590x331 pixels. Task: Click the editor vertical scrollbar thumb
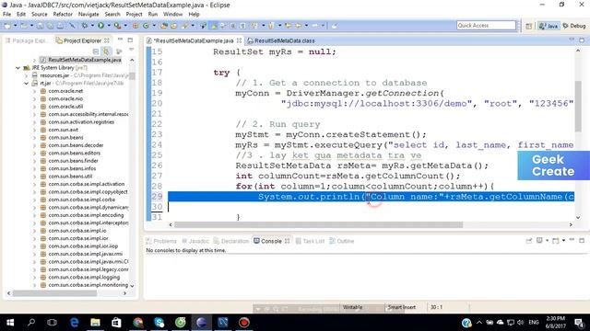(578, 106)
